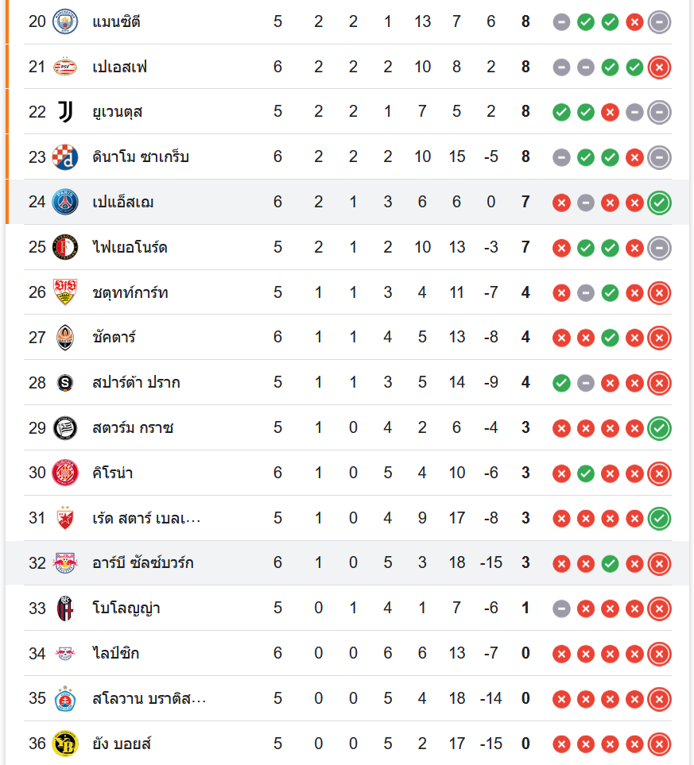
Task: Click the Dinamo Zagreb crest
Action: (65, 157)
